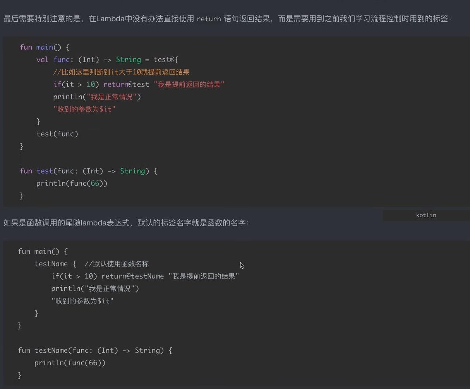Click the text caret line above fun test
The height and width of the screenshot is (389, 470).
coord(20,159)
